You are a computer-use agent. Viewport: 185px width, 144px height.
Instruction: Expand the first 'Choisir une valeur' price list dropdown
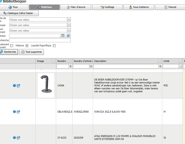tap(69, 19)
